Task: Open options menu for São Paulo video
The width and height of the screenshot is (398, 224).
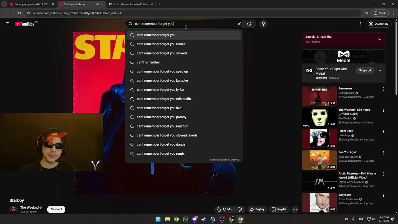Action: (x=383, y=110)
